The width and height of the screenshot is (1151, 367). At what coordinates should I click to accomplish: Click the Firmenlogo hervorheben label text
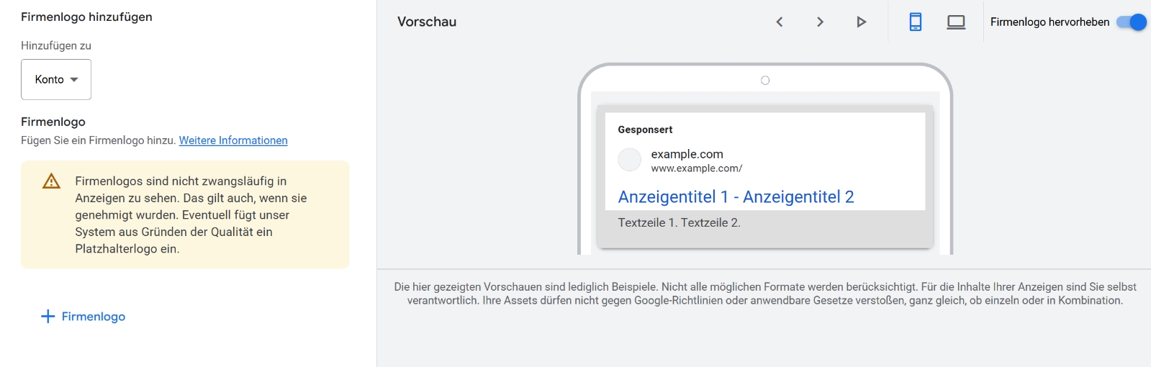pyautogui.click(x=1050, y=22)
